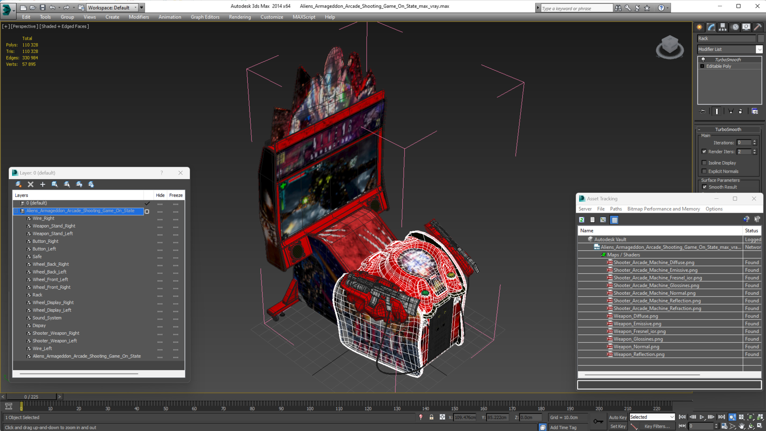Click Perspective viewport label

24,26
